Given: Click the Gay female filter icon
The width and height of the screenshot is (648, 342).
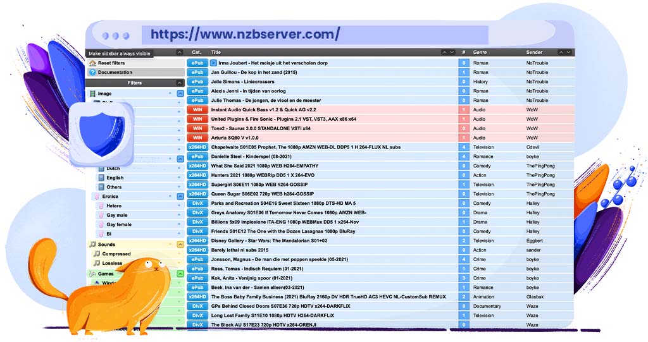Looking at the screenshot, I should tap(101, 224).
